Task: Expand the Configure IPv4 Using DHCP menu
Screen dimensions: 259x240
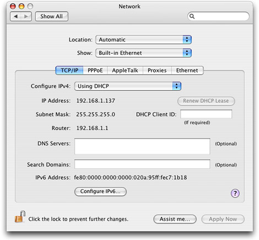Action: 128,86
